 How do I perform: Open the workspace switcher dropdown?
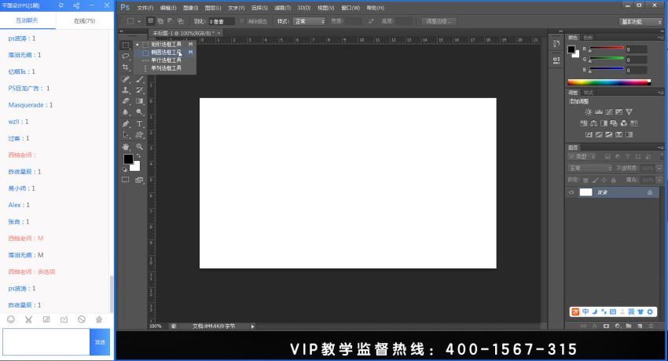[640, 21]
